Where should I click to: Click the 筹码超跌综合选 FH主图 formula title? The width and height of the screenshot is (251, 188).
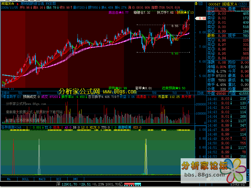(x=38, y=4)
